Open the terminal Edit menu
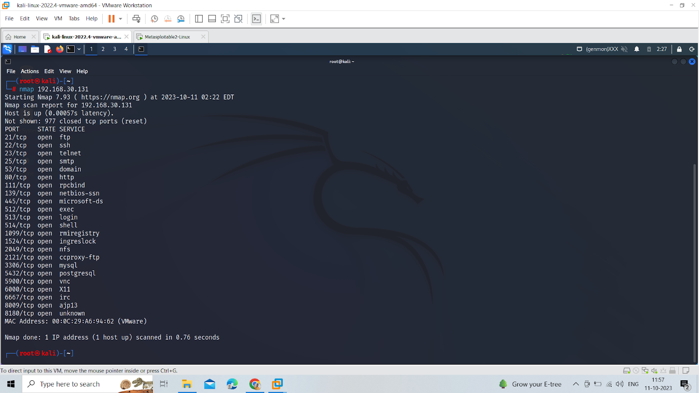699x393 pixels. pos(49,71)
